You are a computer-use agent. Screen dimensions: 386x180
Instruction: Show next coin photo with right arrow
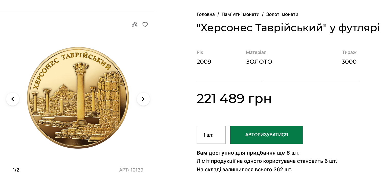coord(143,99)
